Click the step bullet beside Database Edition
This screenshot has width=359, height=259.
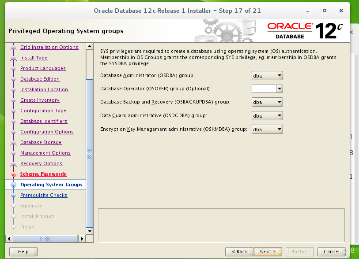(14, 79)
